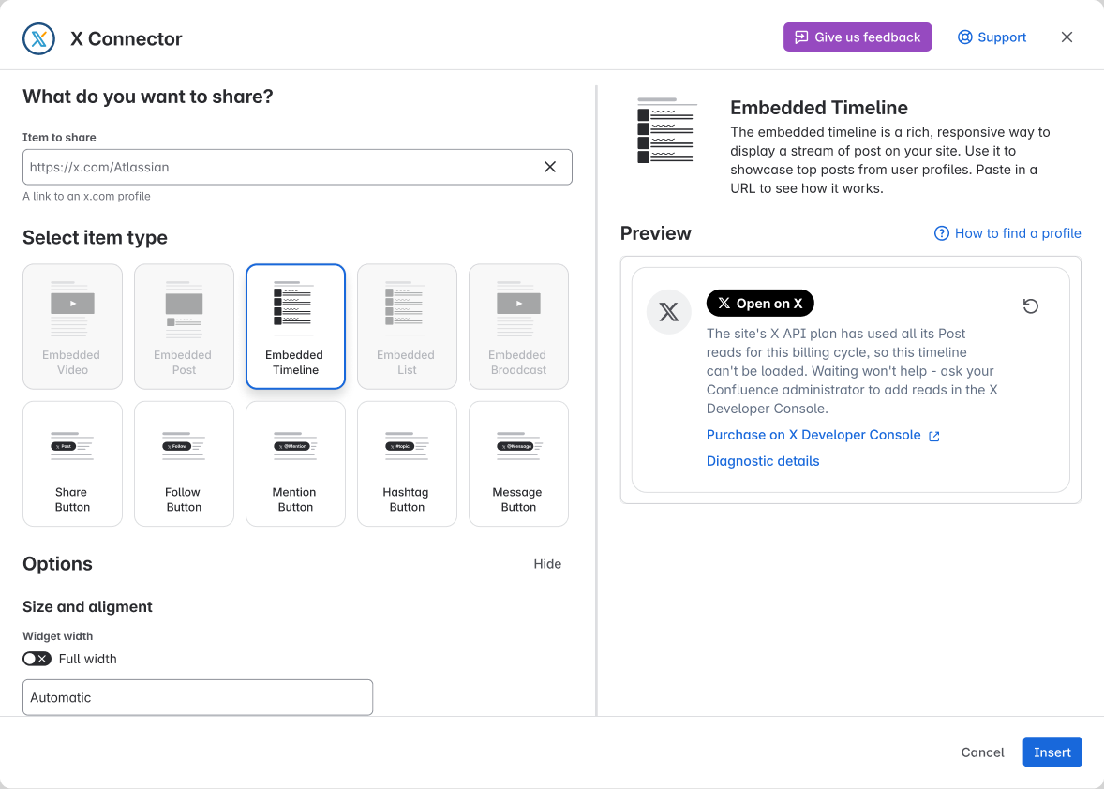Close the X Connector dialog
The image size is (1104, 789).
(1067, 37)
